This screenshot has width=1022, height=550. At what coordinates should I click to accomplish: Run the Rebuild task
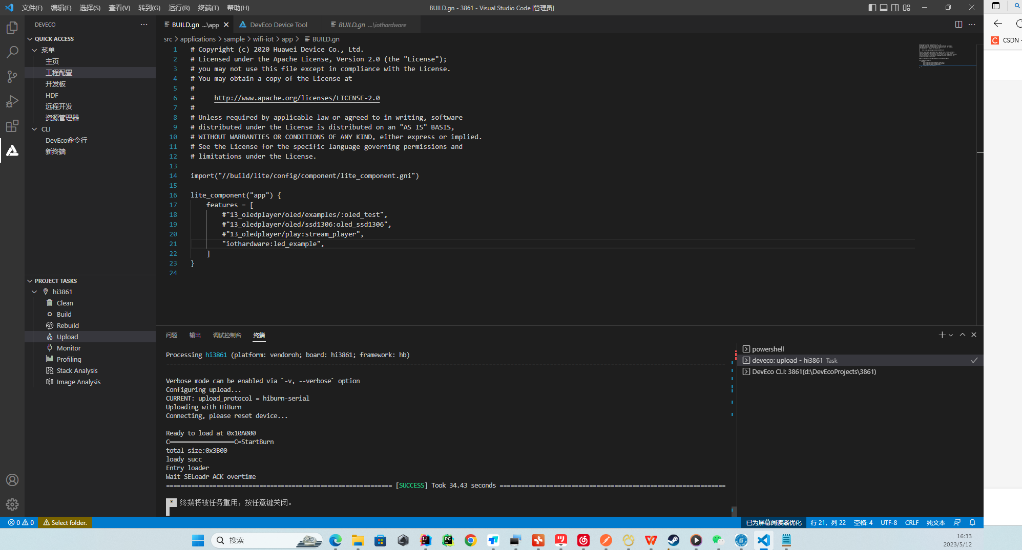(68, 325)
